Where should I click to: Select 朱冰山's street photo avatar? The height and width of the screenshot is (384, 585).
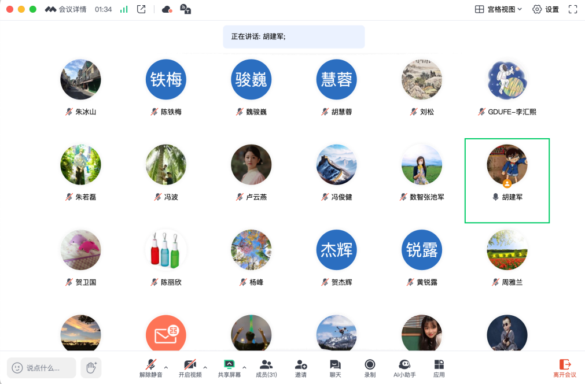pos(80,79)
